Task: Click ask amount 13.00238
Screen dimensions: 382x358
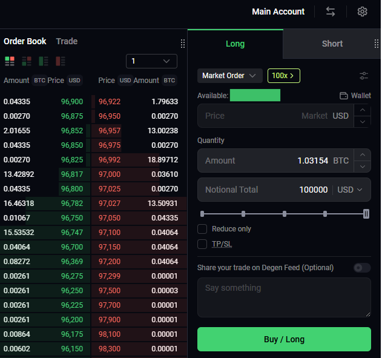Action: click(163, 131)
